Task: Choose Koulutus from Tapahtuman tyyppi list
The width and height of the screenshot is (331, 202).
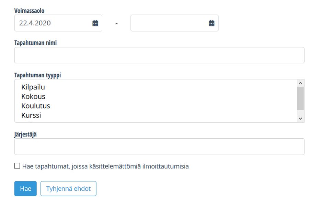Action: (36, 106)
